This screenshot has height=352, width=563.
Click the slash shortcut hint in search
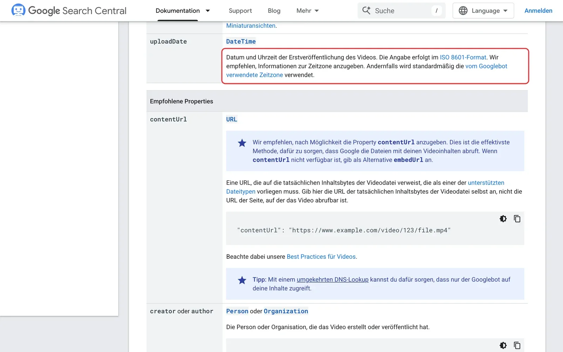pos(436,11)
